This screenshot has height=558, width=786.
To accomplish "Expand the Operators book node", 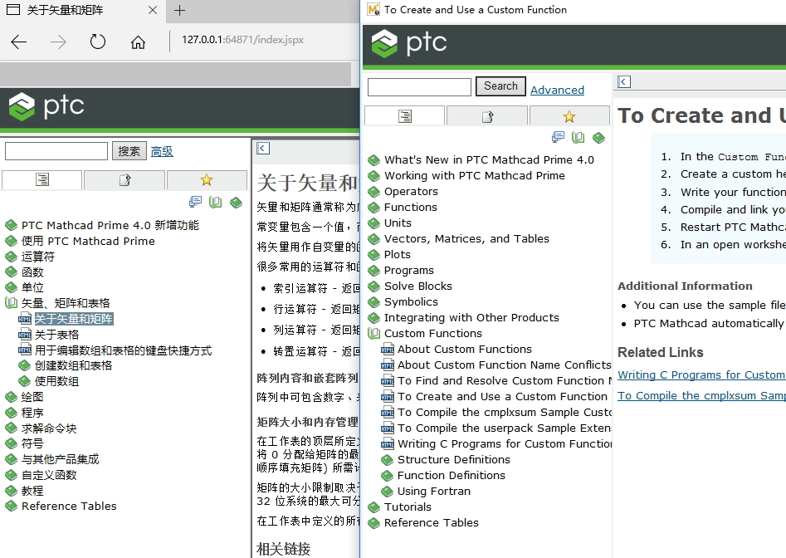I will [373, 192].
